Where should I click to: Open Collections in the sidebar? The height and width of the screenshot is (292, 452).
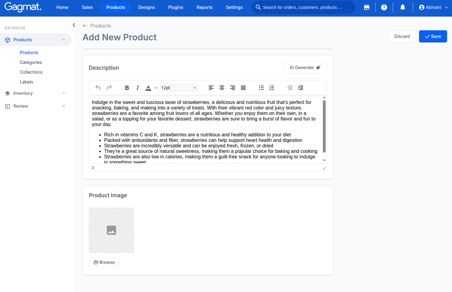31,72
